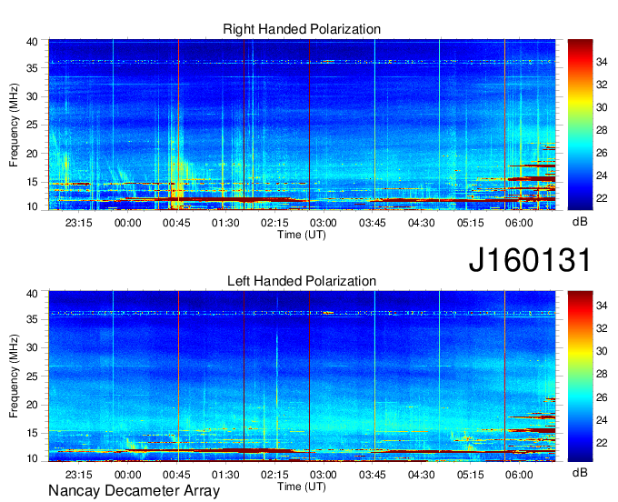Click the bottom plot's color bar

tap(580, 376)
